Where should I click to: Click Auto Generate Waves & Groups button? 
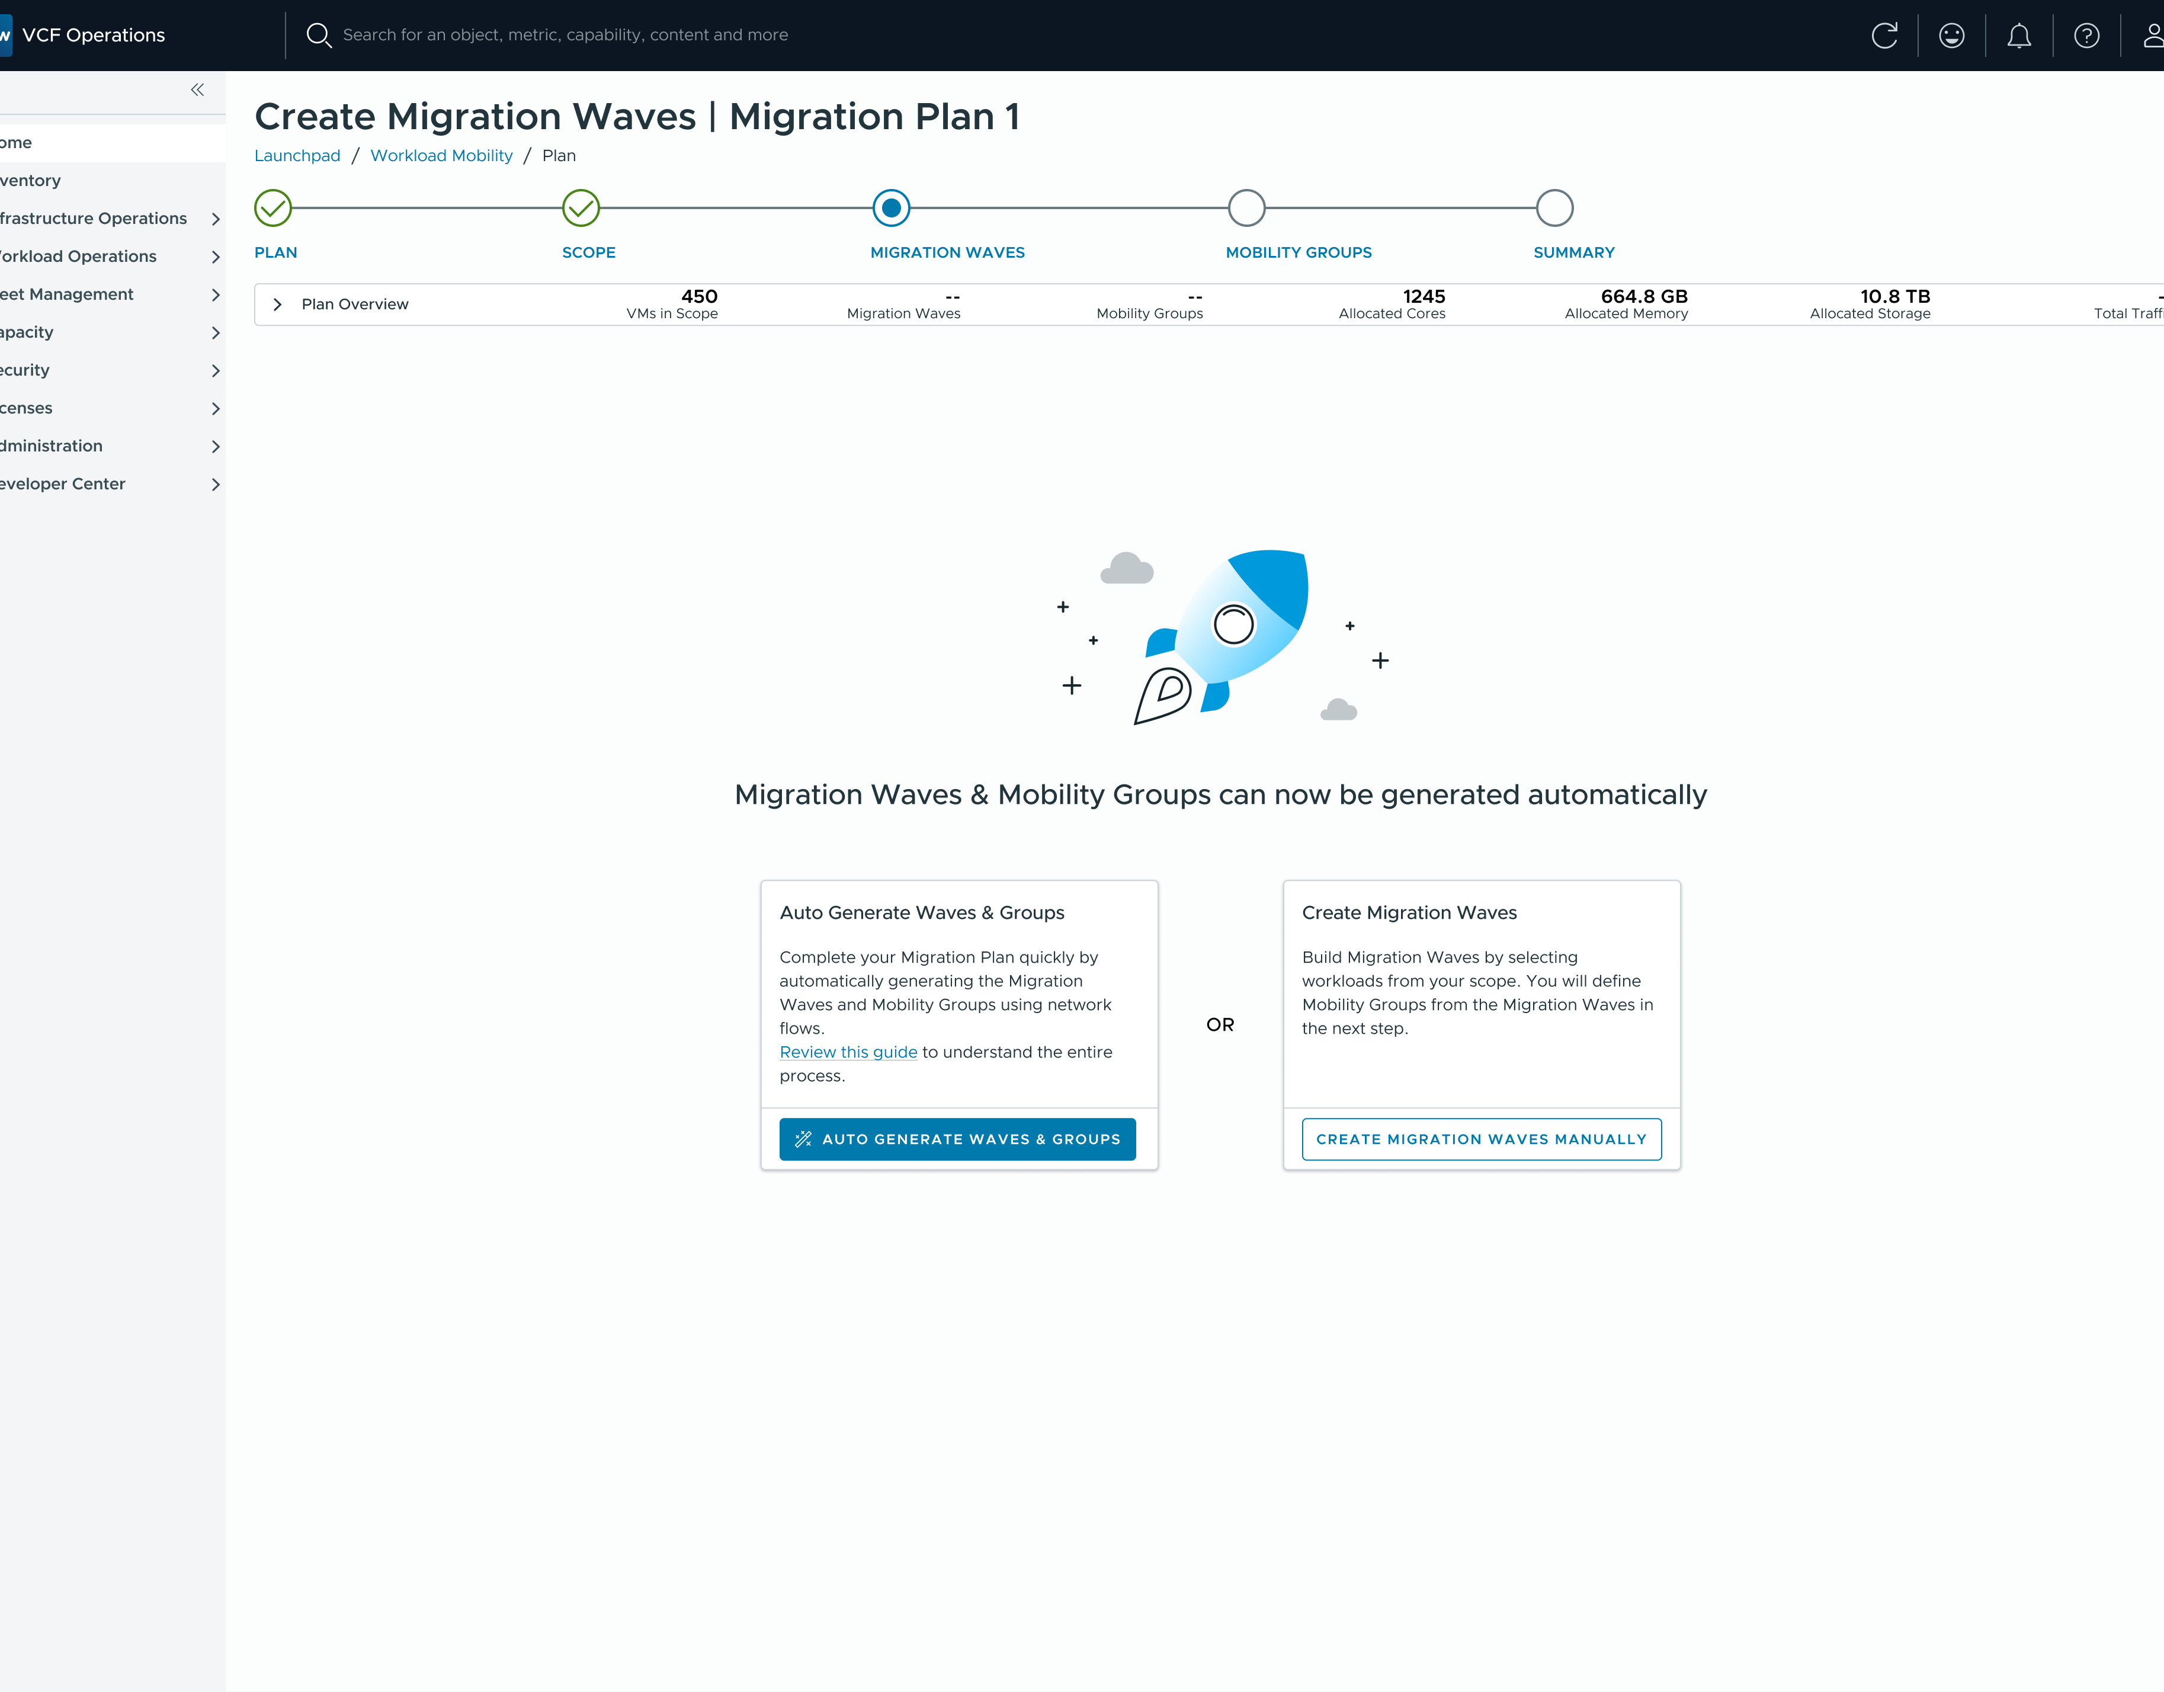coord(957,1139)
